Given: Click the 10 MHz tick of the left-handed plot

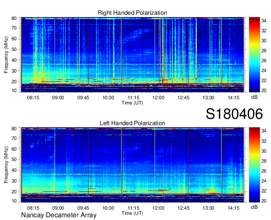Looking at the screenshot, I should pos(14,201).
